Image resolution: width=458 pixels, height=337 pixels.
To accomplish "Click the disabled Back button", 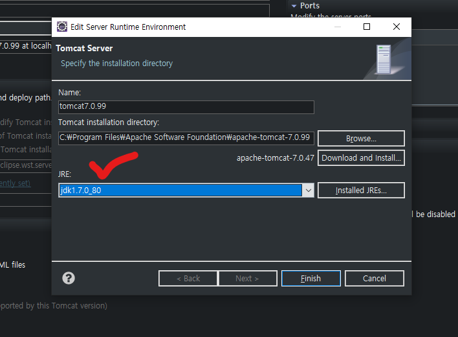I will (188, 278).
